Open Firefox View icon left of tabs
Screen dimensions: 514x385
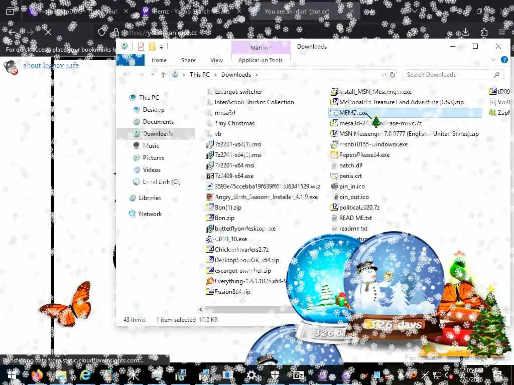pyautogui.click(x=10, y=12)
